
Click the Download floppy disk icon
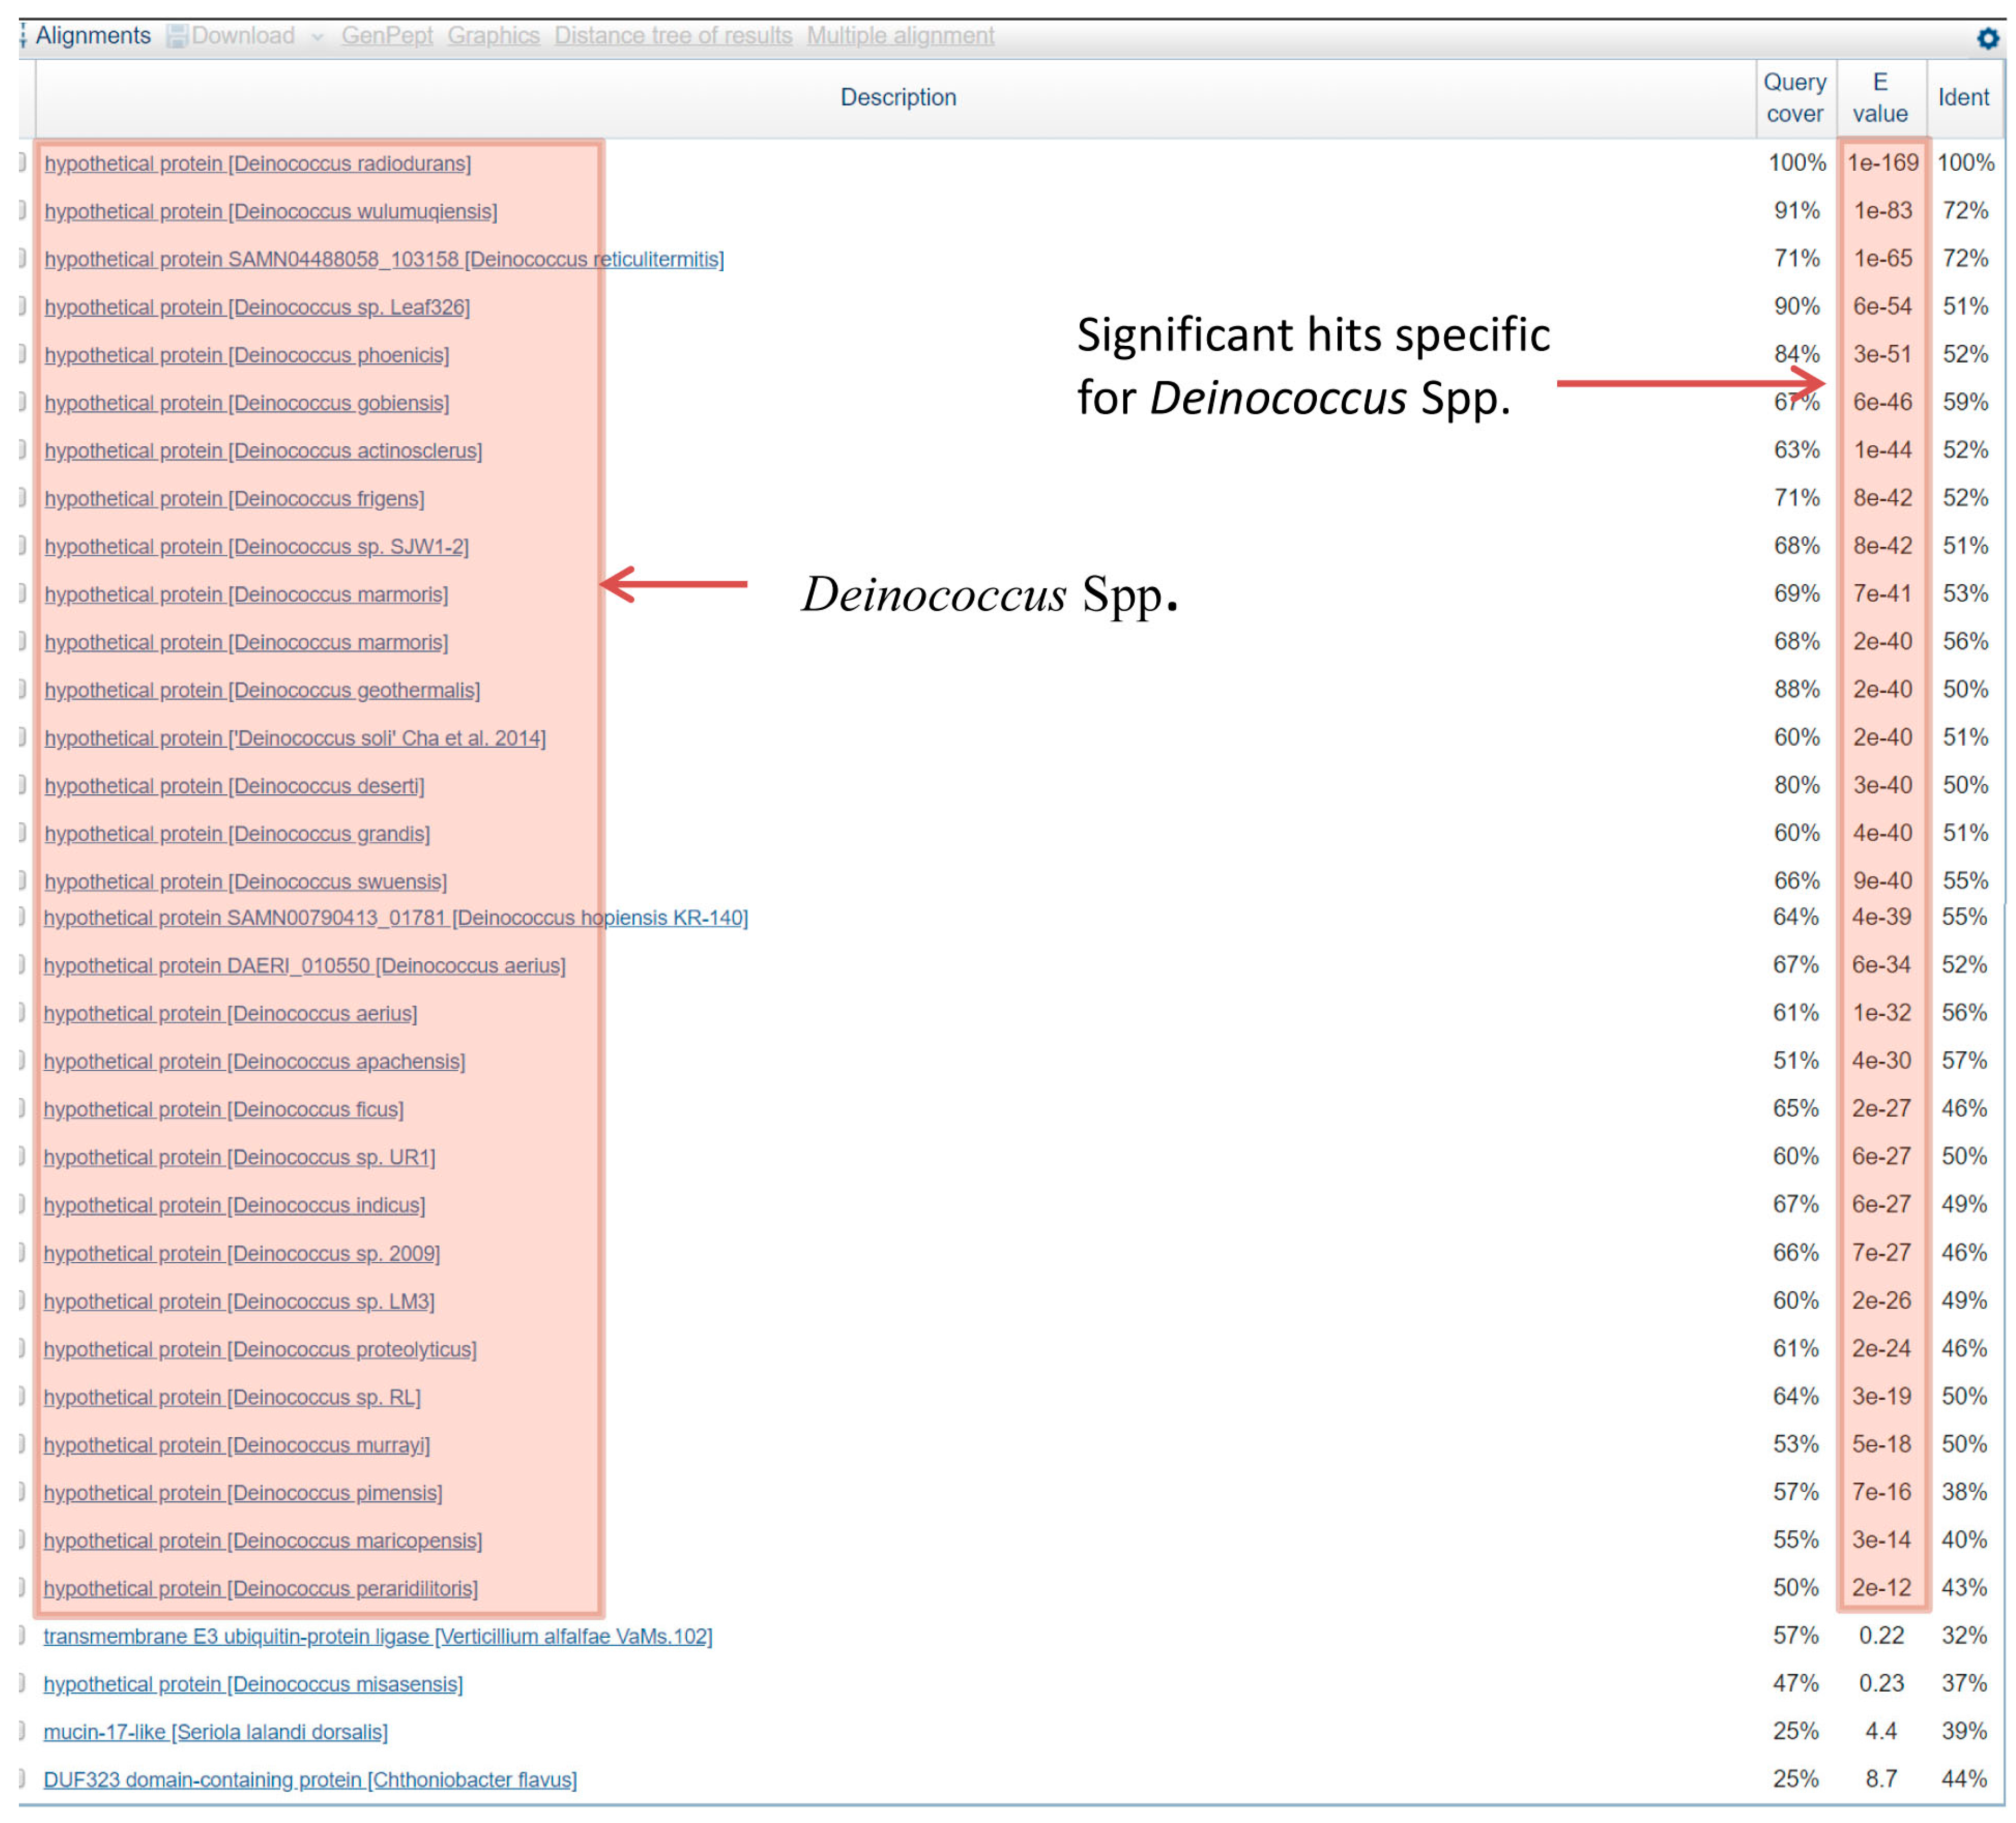177,36
